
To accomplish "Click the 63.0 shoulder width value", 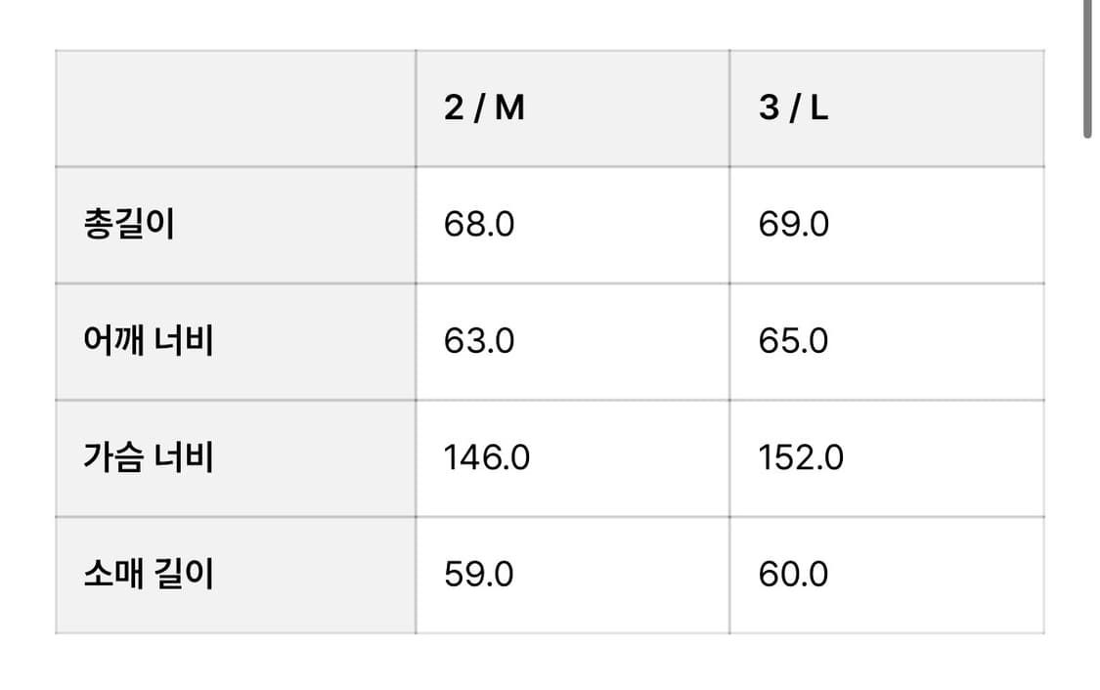I will (479, 341).
